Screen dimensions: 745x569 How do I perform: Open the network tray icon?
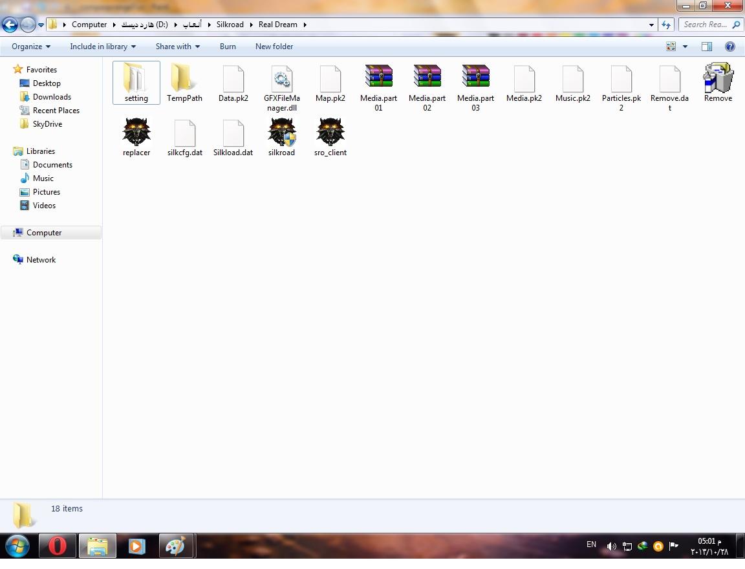(x=627, y=546)
